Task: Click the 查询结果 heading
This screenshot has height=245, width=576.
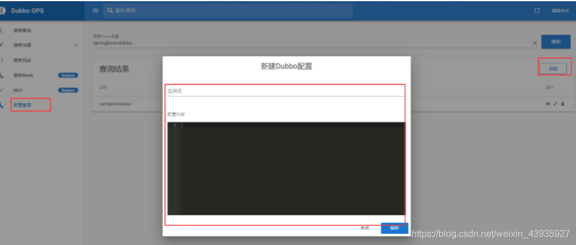Action: pos(114,69)
